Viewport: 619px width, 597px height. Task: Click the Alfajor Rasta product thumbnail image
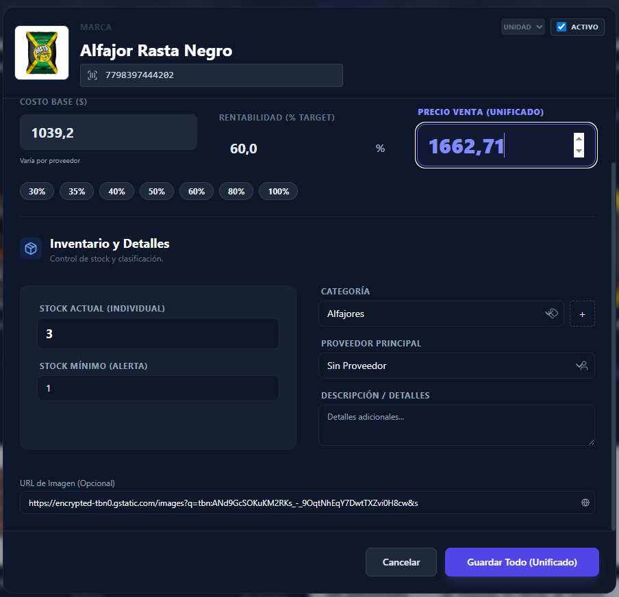[41, 52]
